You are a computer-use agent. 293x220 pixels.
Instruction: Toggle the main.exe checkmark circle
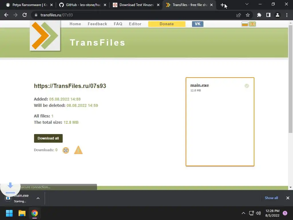point(247,86)
